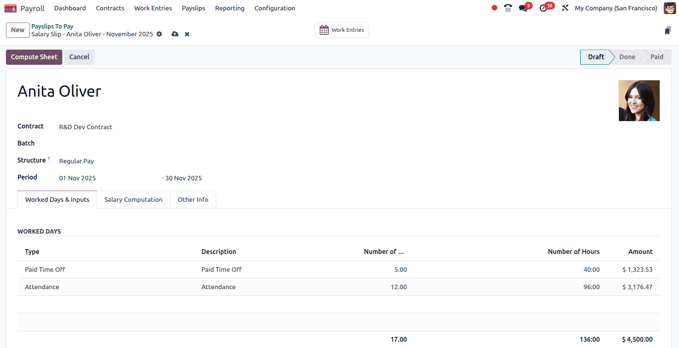
Task: Switch to the Salary Computation tab
Action: pos(133,199)
